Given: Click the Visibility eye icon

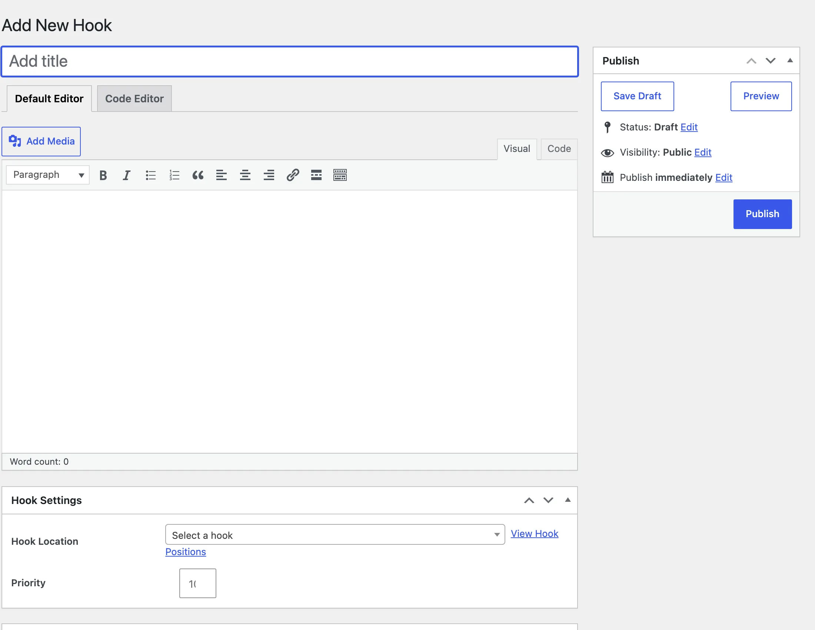Looking at the screenshot, I should 607,153.
